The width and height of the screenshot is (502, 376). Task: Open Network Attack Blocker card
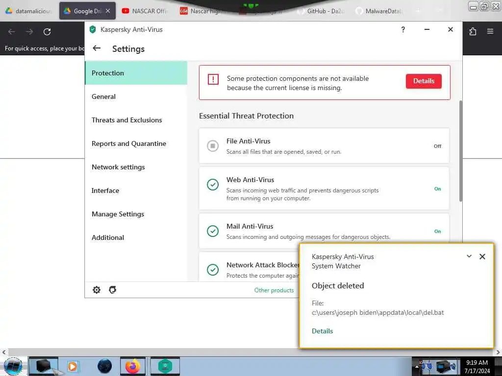pos(249,267)
